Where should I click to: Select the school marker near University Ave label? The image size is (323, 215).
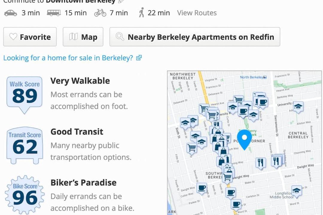[x=298, y=106]
